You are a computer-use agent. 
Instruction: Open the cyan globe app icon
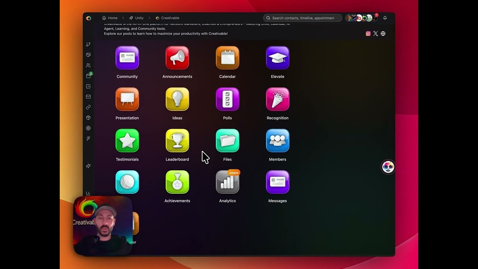(x=127, y=182)
